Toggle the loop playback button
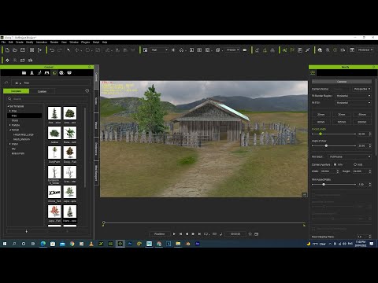This screenshot has width=378, height=283. (206, 234)
